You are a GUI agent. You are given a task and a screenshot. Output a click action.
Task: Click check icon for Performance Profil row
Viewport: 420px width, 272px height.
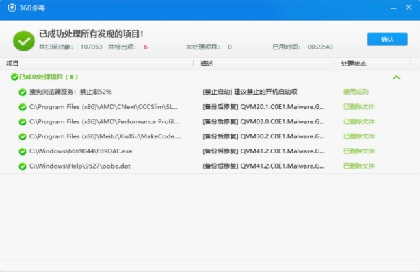(x=23, y=122)
